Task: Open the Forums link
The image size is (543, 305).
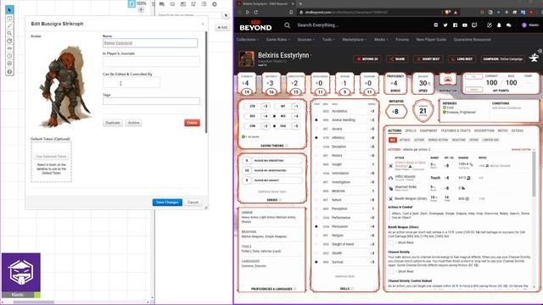Action: 402,40
